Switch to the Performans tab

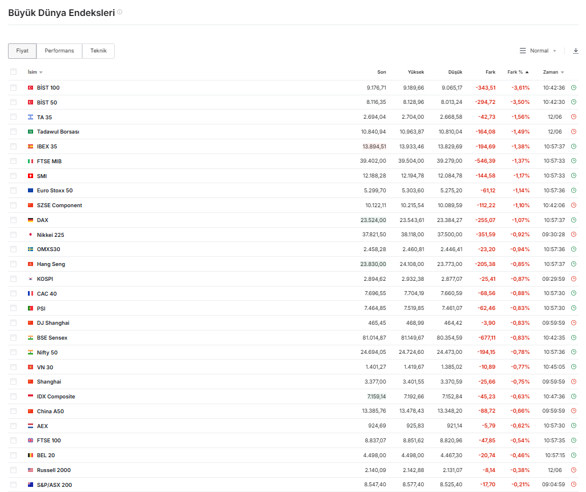[x=59, y=50]
